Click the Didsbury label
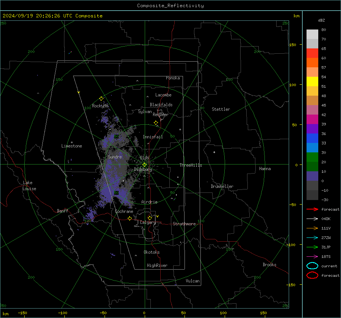The height and width of the screenshot is (318, 341). [x=143, y=169]
